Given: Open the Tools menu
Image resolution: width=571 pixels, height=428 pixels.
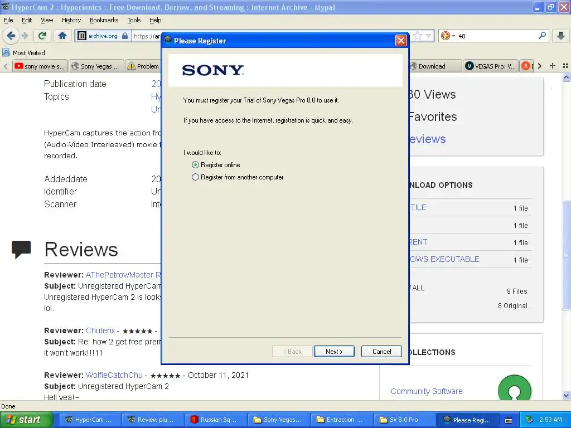Looking at the screenshot, I should click(x=134, y=20).
